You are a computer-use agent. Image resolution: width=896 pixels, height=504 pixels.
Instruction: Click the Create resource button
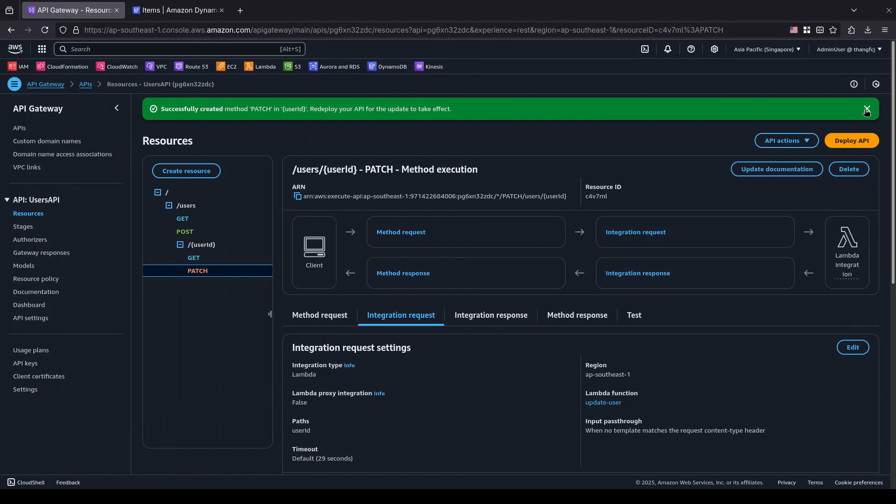186,171
